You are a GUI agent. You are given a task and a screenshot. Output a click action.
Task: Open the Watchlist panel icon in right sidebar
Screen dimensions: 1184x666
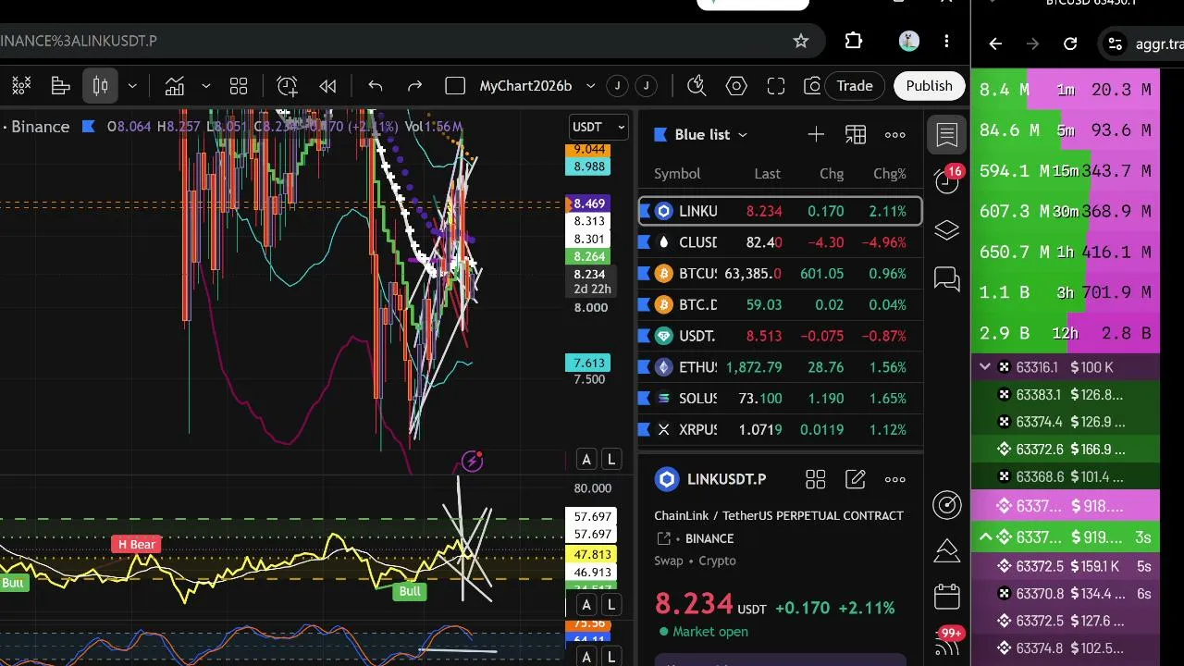click(947, 136)
